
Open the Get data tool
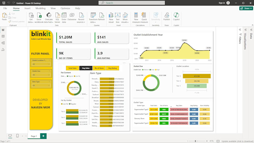[x=31, y=18]
